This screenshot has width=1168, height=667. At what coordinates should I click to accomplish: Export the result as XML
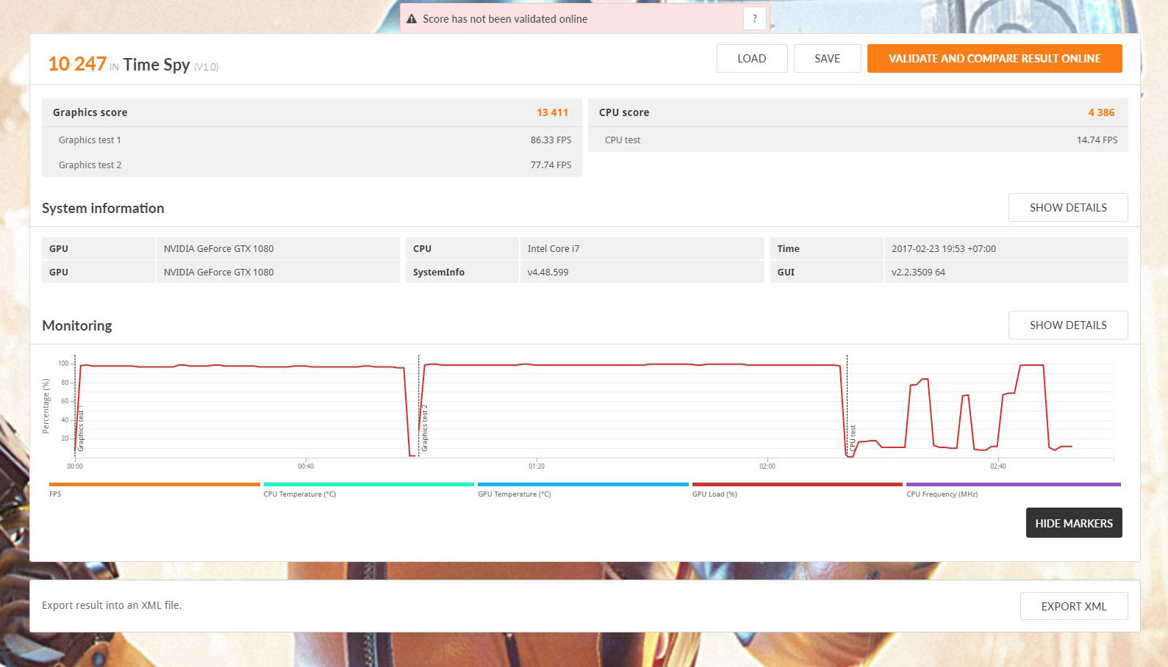[x=1073, y=606]
